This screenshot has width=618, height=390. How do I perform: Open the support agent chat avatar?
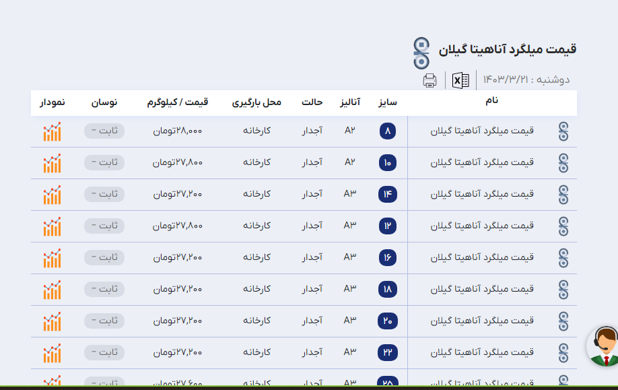point(604,346)
